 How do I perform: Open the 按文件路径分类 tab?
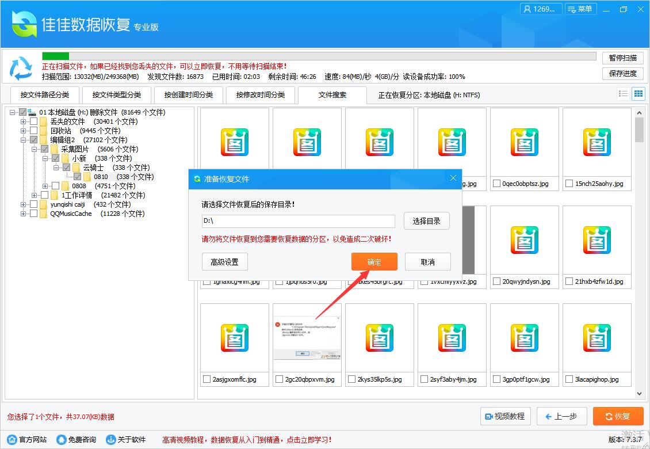click(x=45, y=95)
